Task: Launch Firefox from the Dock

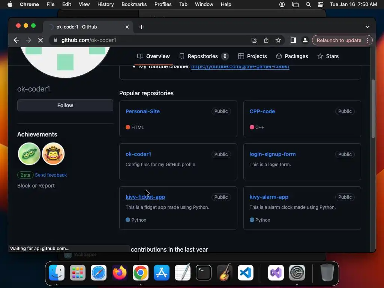Action: (120, 273)
